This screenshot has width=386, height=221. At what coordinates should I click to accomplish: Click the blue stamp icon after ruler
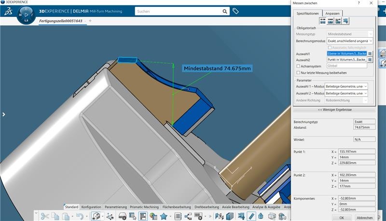click(x=261, y=216)
